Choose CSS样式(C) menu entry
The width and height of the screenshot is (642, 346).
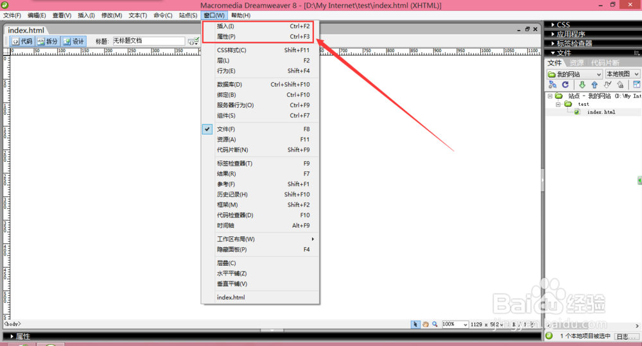(x=261, y=50)
